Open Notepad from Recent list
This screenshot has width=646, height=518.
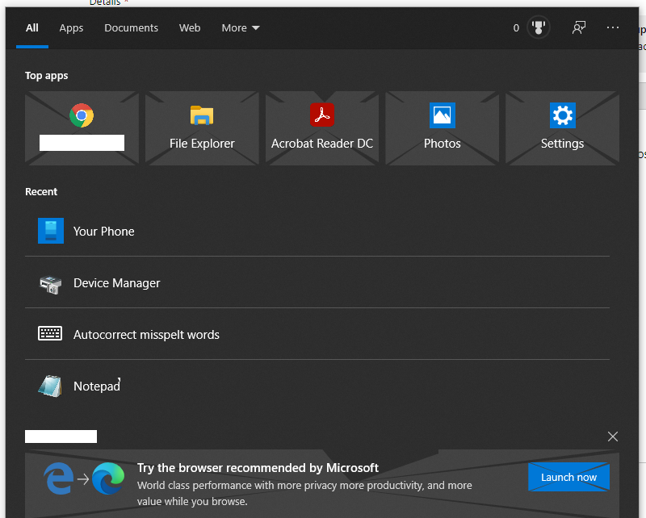click(x=317, y=386)
